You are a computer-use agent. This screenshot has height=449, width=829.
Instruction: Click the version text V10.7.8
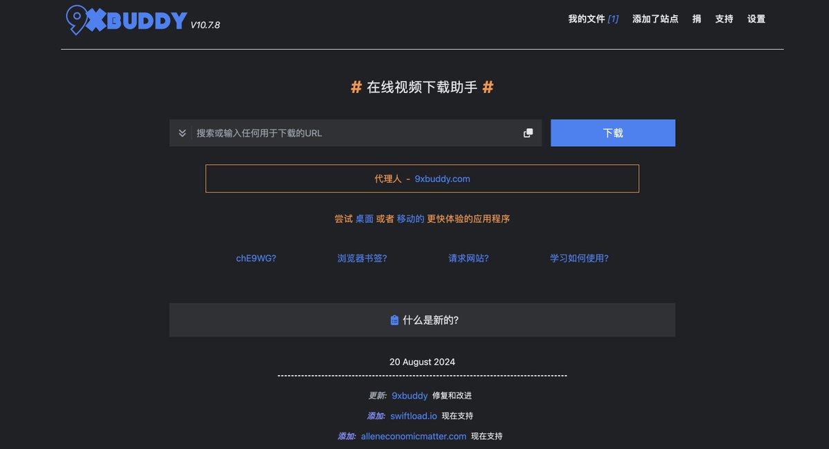[x=205, y=25]
